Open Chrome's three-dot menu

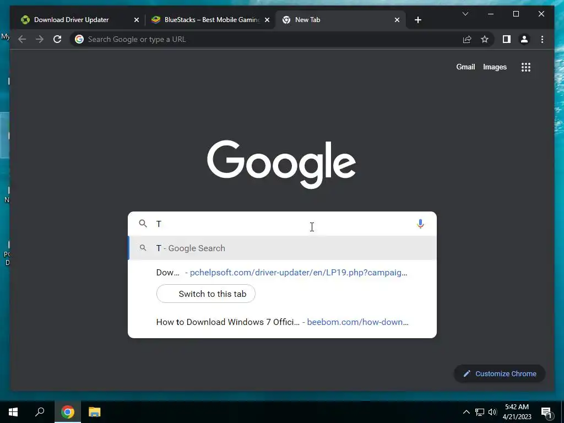(x=542, y=39)
